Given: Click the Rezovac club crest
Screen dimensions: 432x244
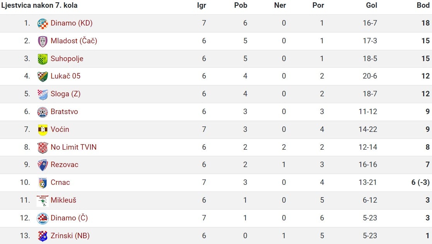Looking at the screenshot, I should click(43, 165).
